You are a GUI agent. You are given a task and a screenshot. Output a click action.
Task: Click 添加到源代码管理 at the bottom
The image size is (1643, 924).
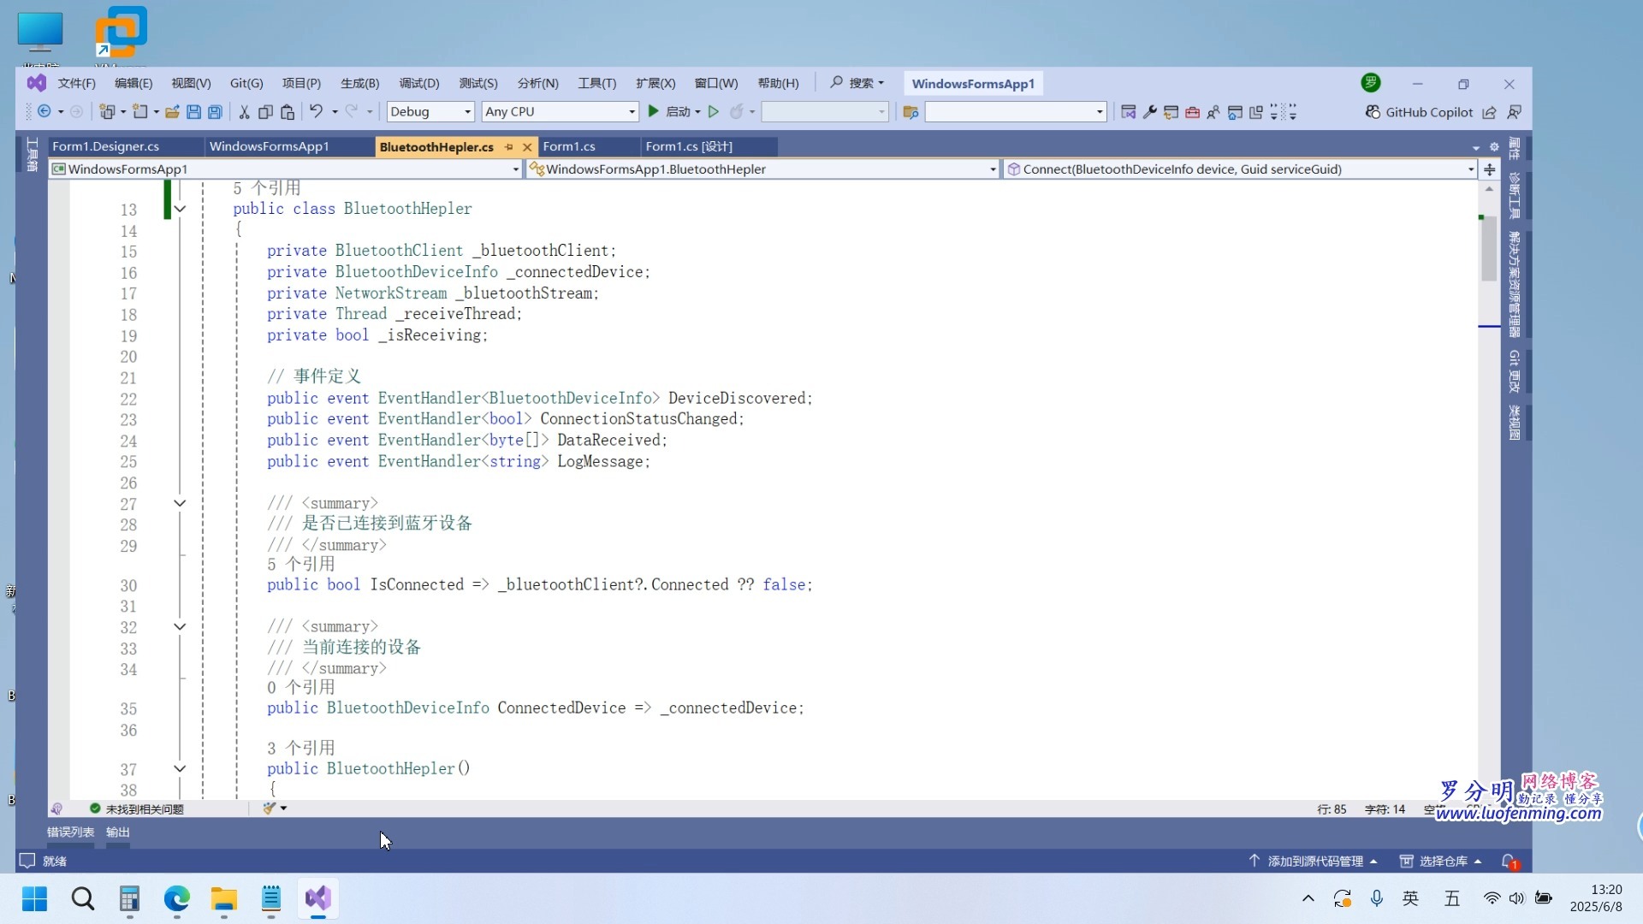[1314, 861]
